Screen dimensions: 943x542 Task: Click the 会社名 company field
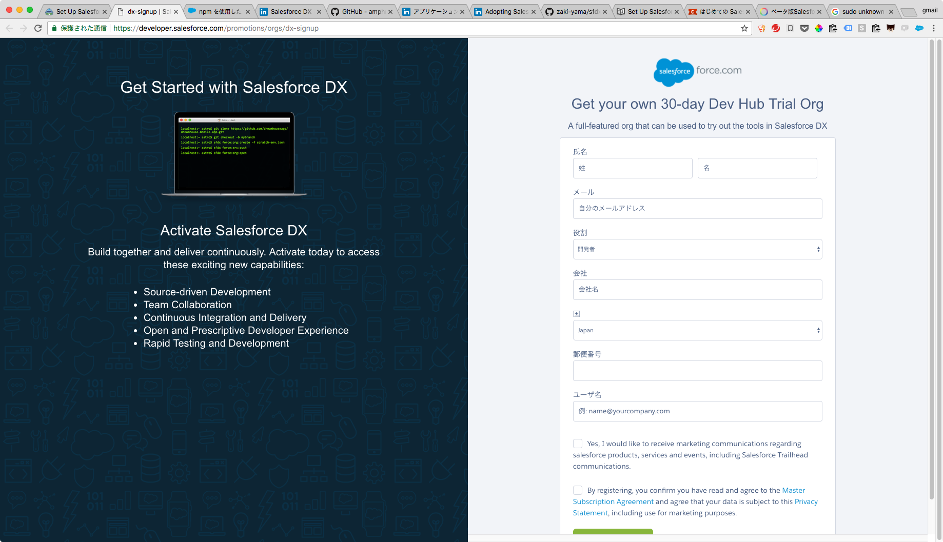pos(697,290)
